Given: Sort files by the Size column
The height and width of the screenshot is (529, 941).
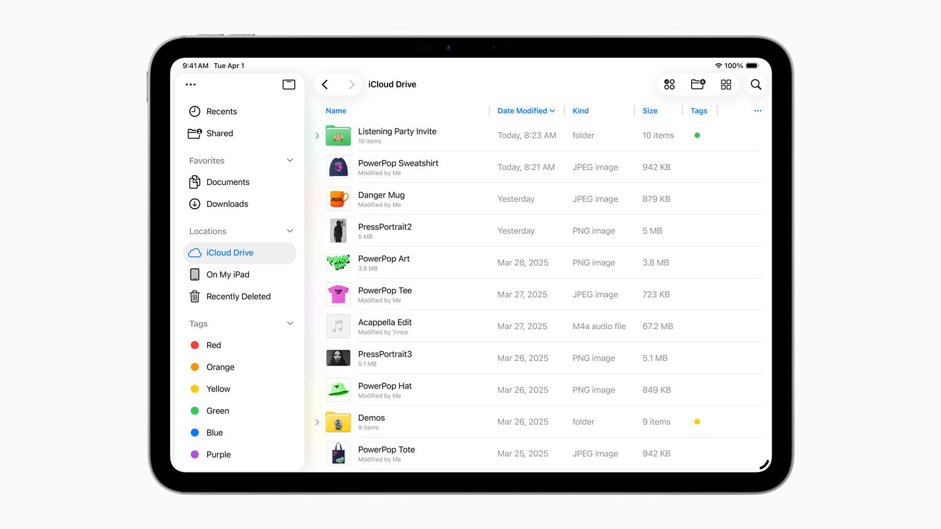Looking at the screenshot, I should click(650, 111).
